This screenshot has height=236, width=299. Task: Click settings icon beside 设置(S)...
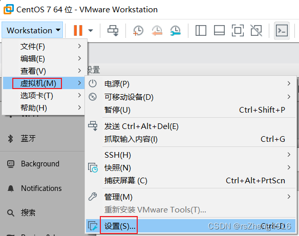click(x=93, y=226)
